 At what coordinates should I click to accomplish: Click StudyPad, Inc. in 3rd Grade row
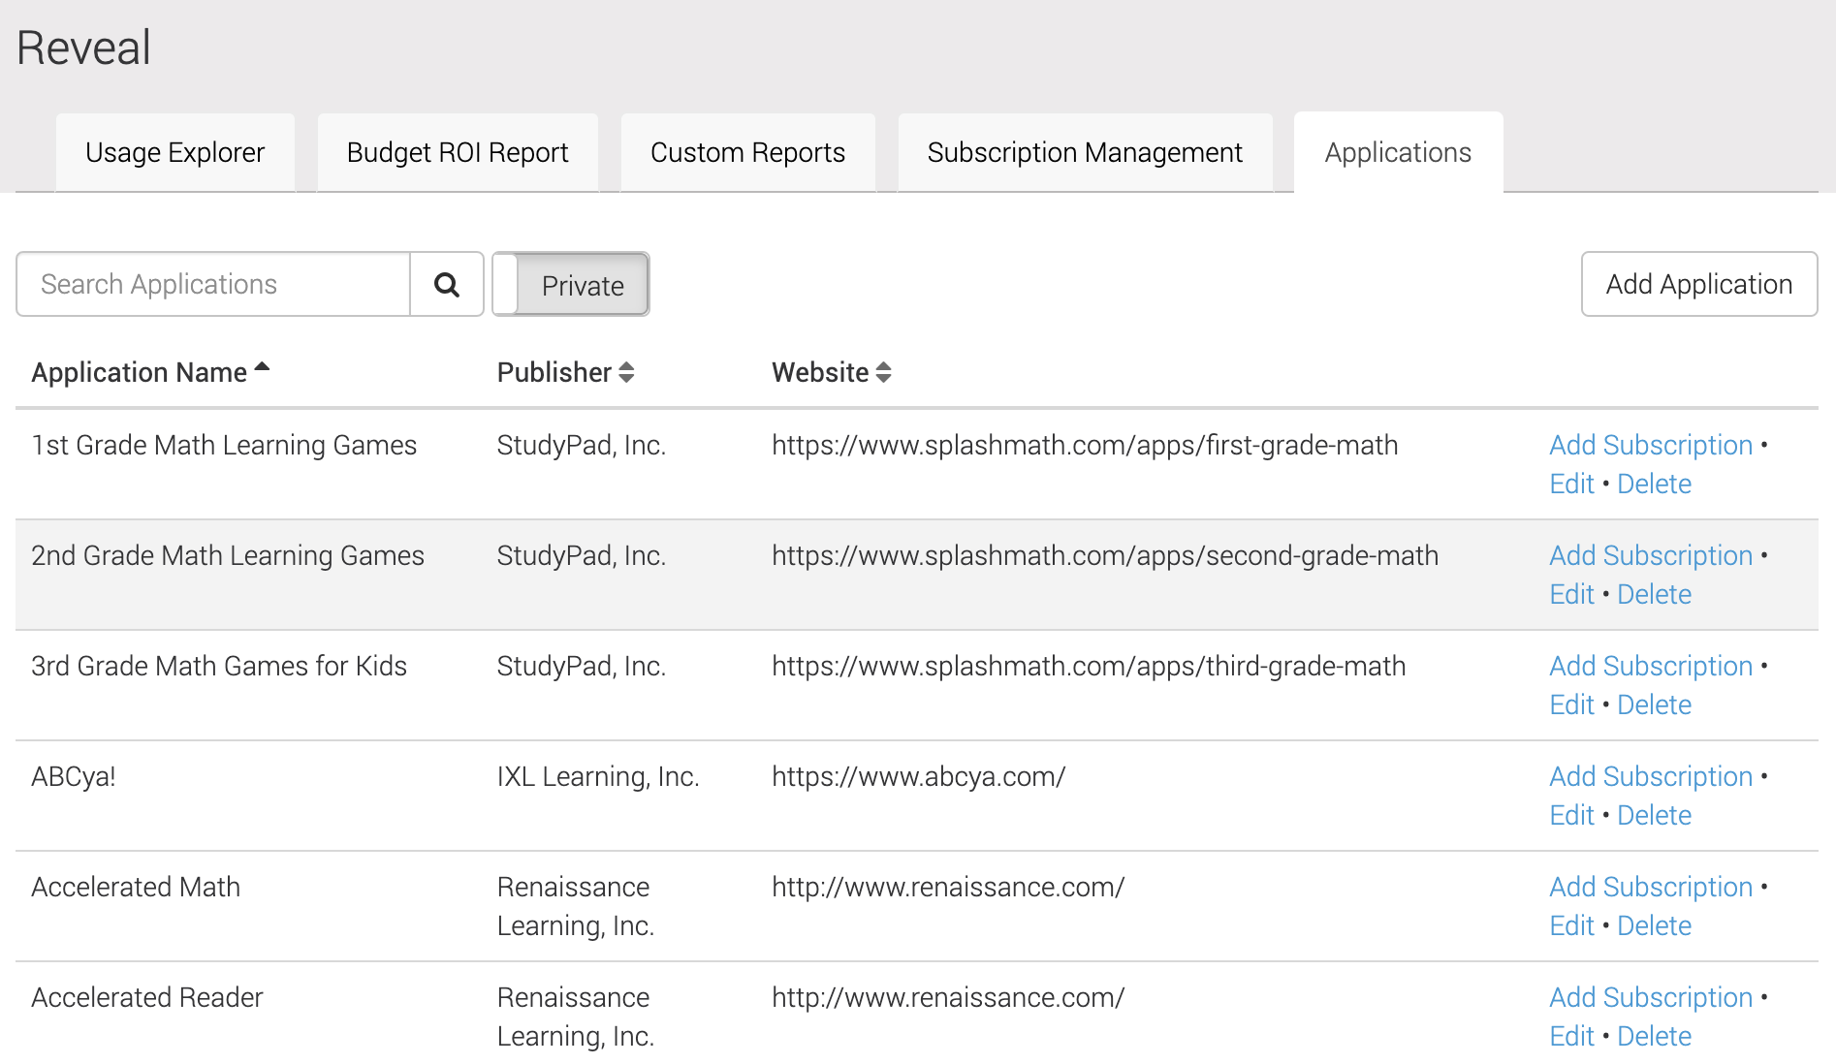582,666
